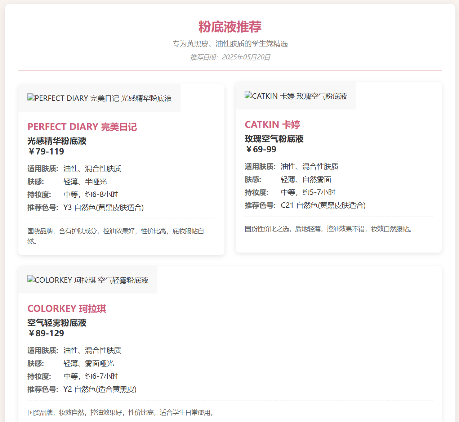Image resolution: width=459 pixels, height=422 pixels.
Task: Click brand heading PERFECT DIARY 完美日记
Action: [82, 127]
